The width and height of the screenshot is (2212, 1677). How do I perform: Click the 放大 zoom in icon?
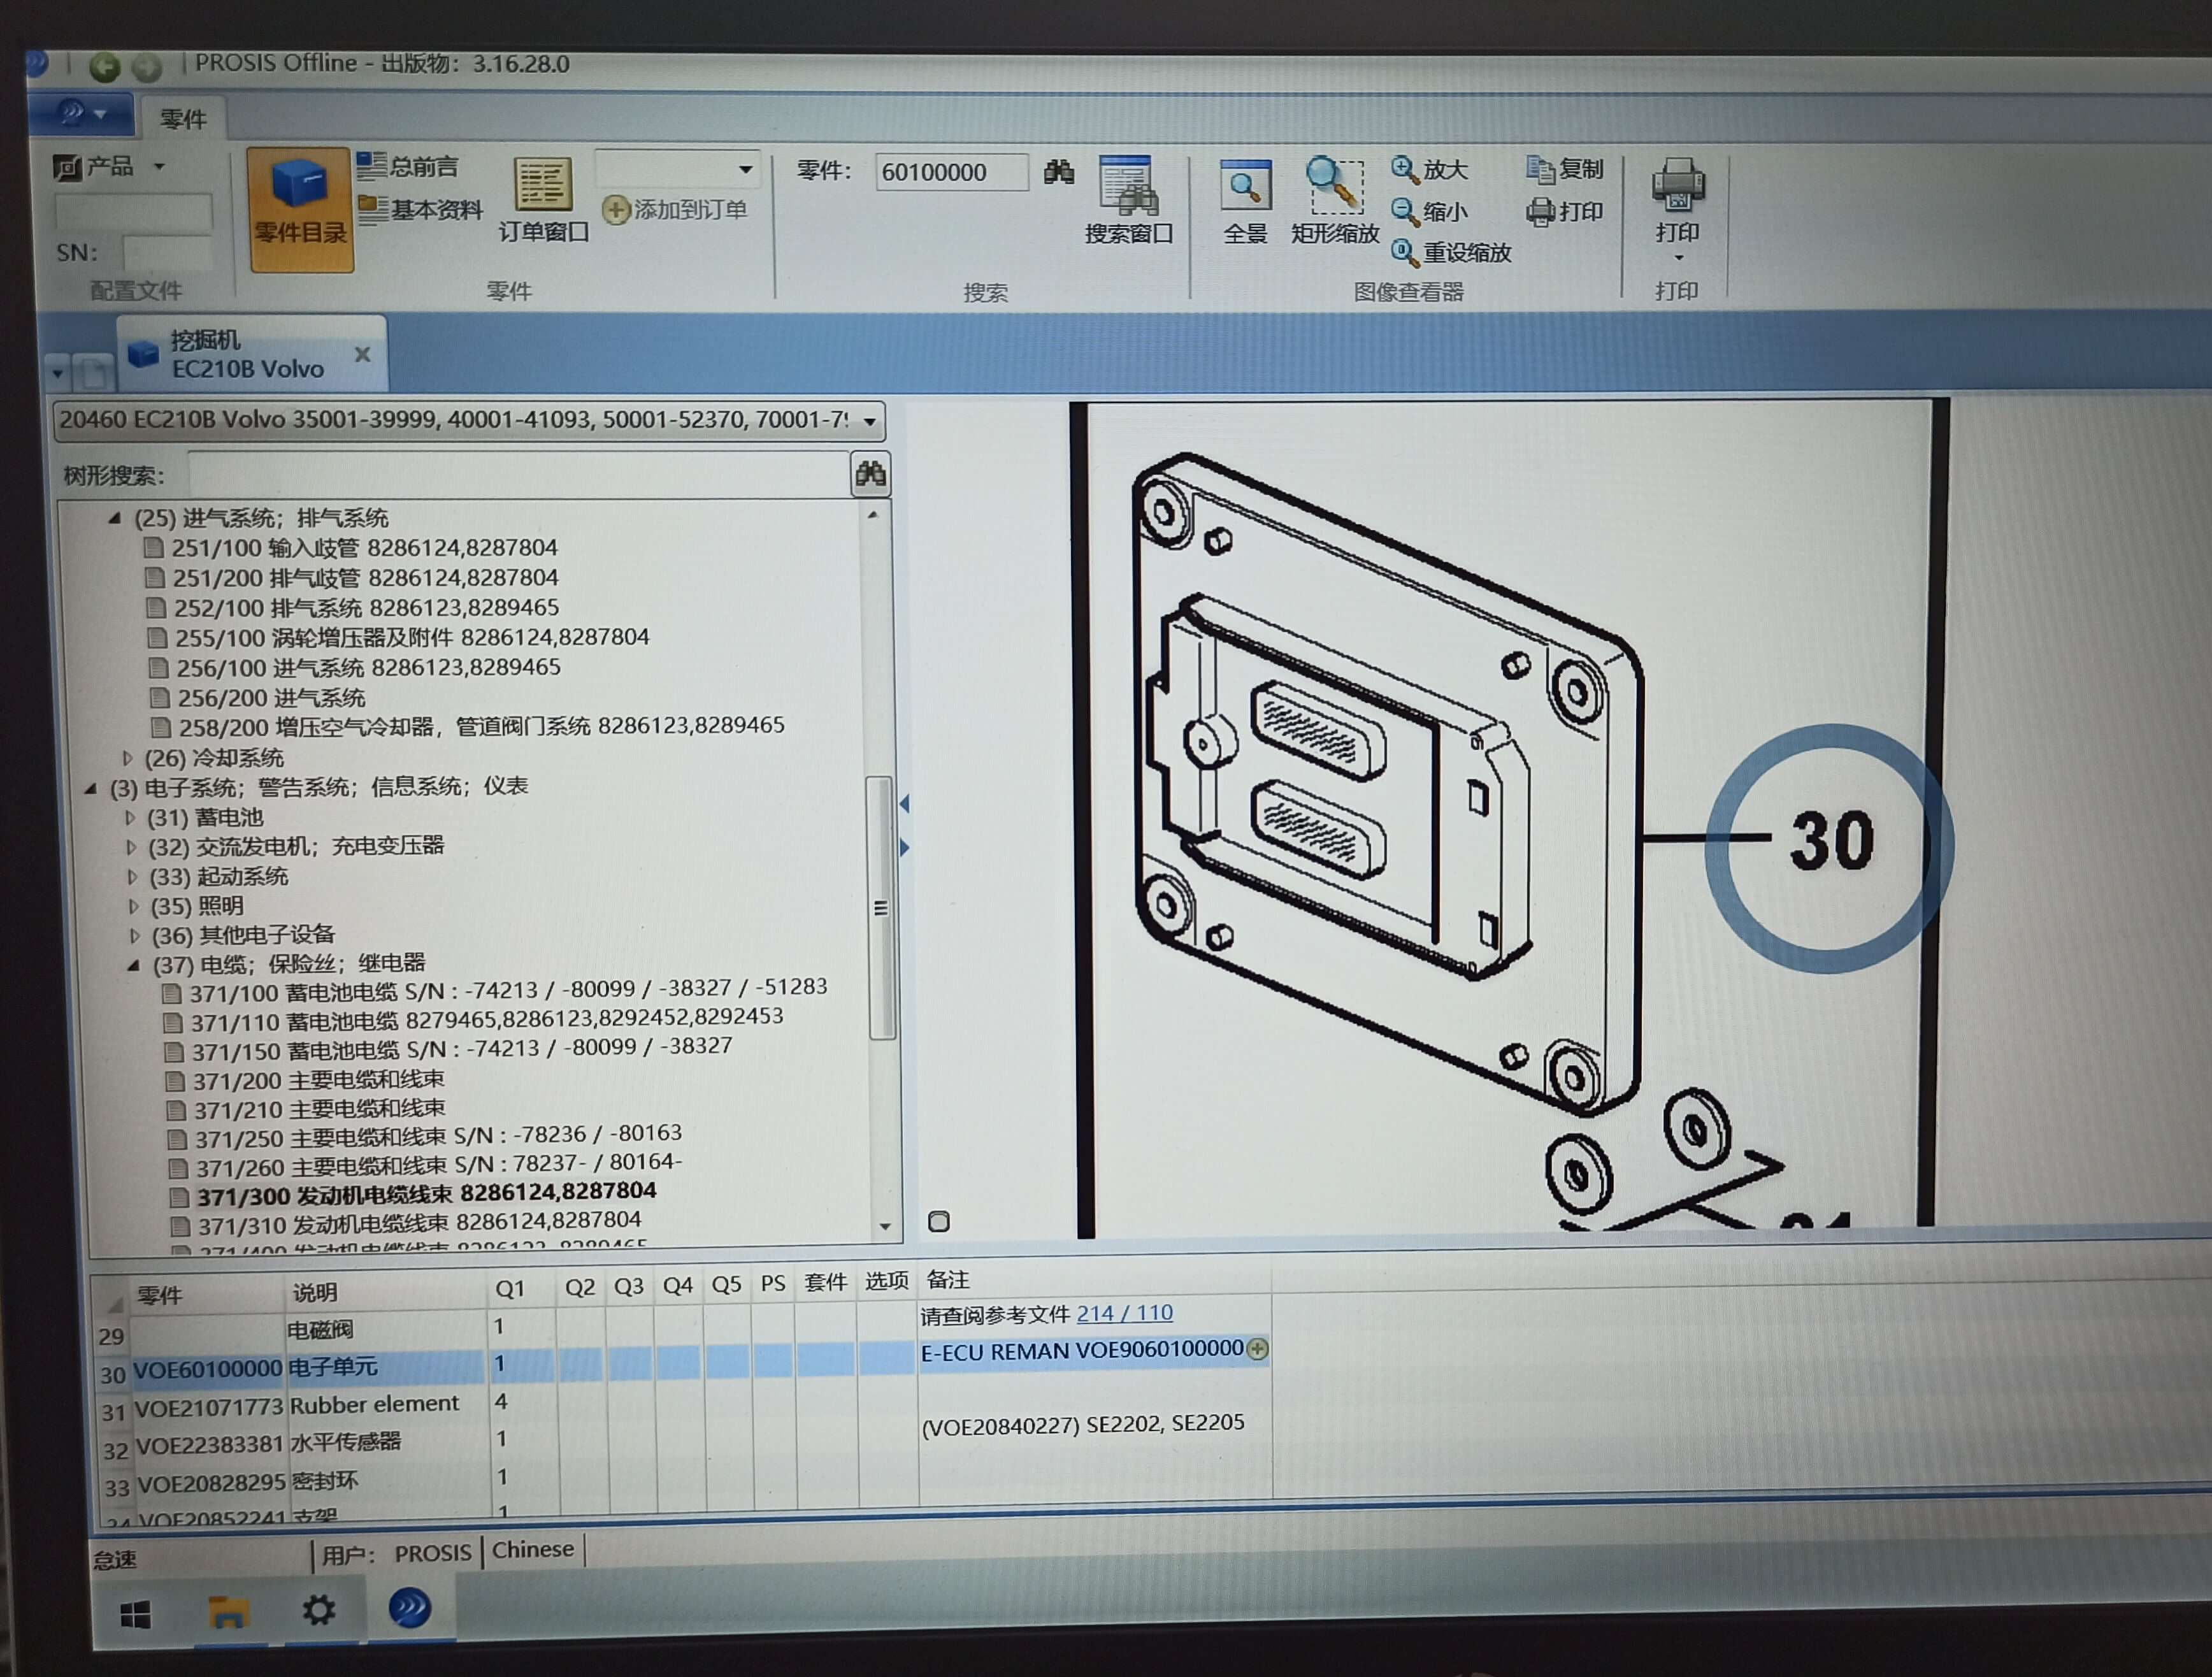[1405, 169]
